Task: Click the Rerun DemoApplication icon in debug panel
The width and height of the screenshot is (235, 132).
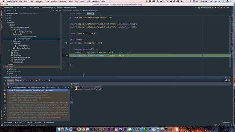Action: (x=5, y=80)
